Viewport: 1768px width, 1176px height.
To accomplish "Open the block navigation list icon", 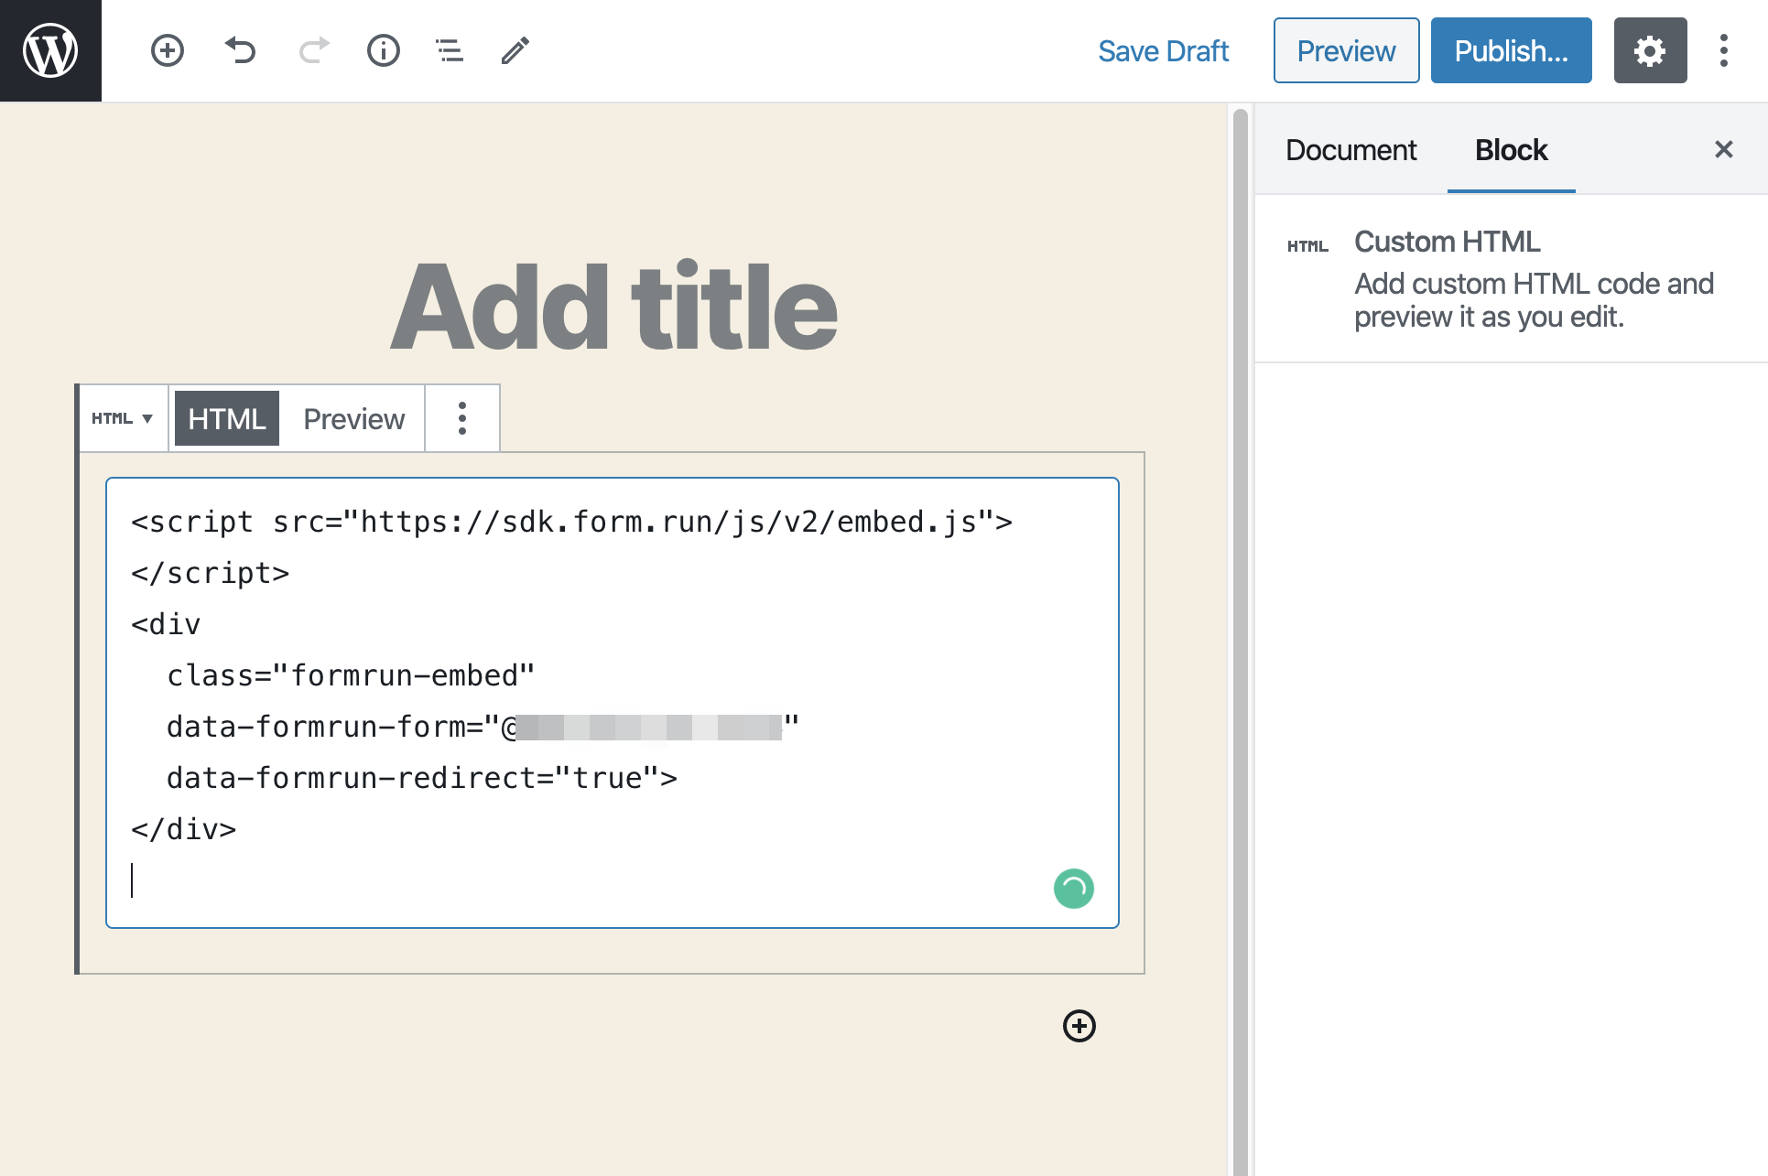I will point(449,50).
